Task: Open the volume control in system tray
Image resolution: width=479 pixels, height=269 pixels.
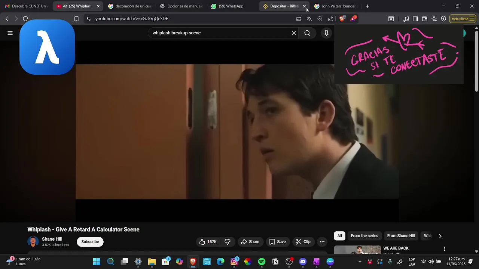Action: click(431, 262)
